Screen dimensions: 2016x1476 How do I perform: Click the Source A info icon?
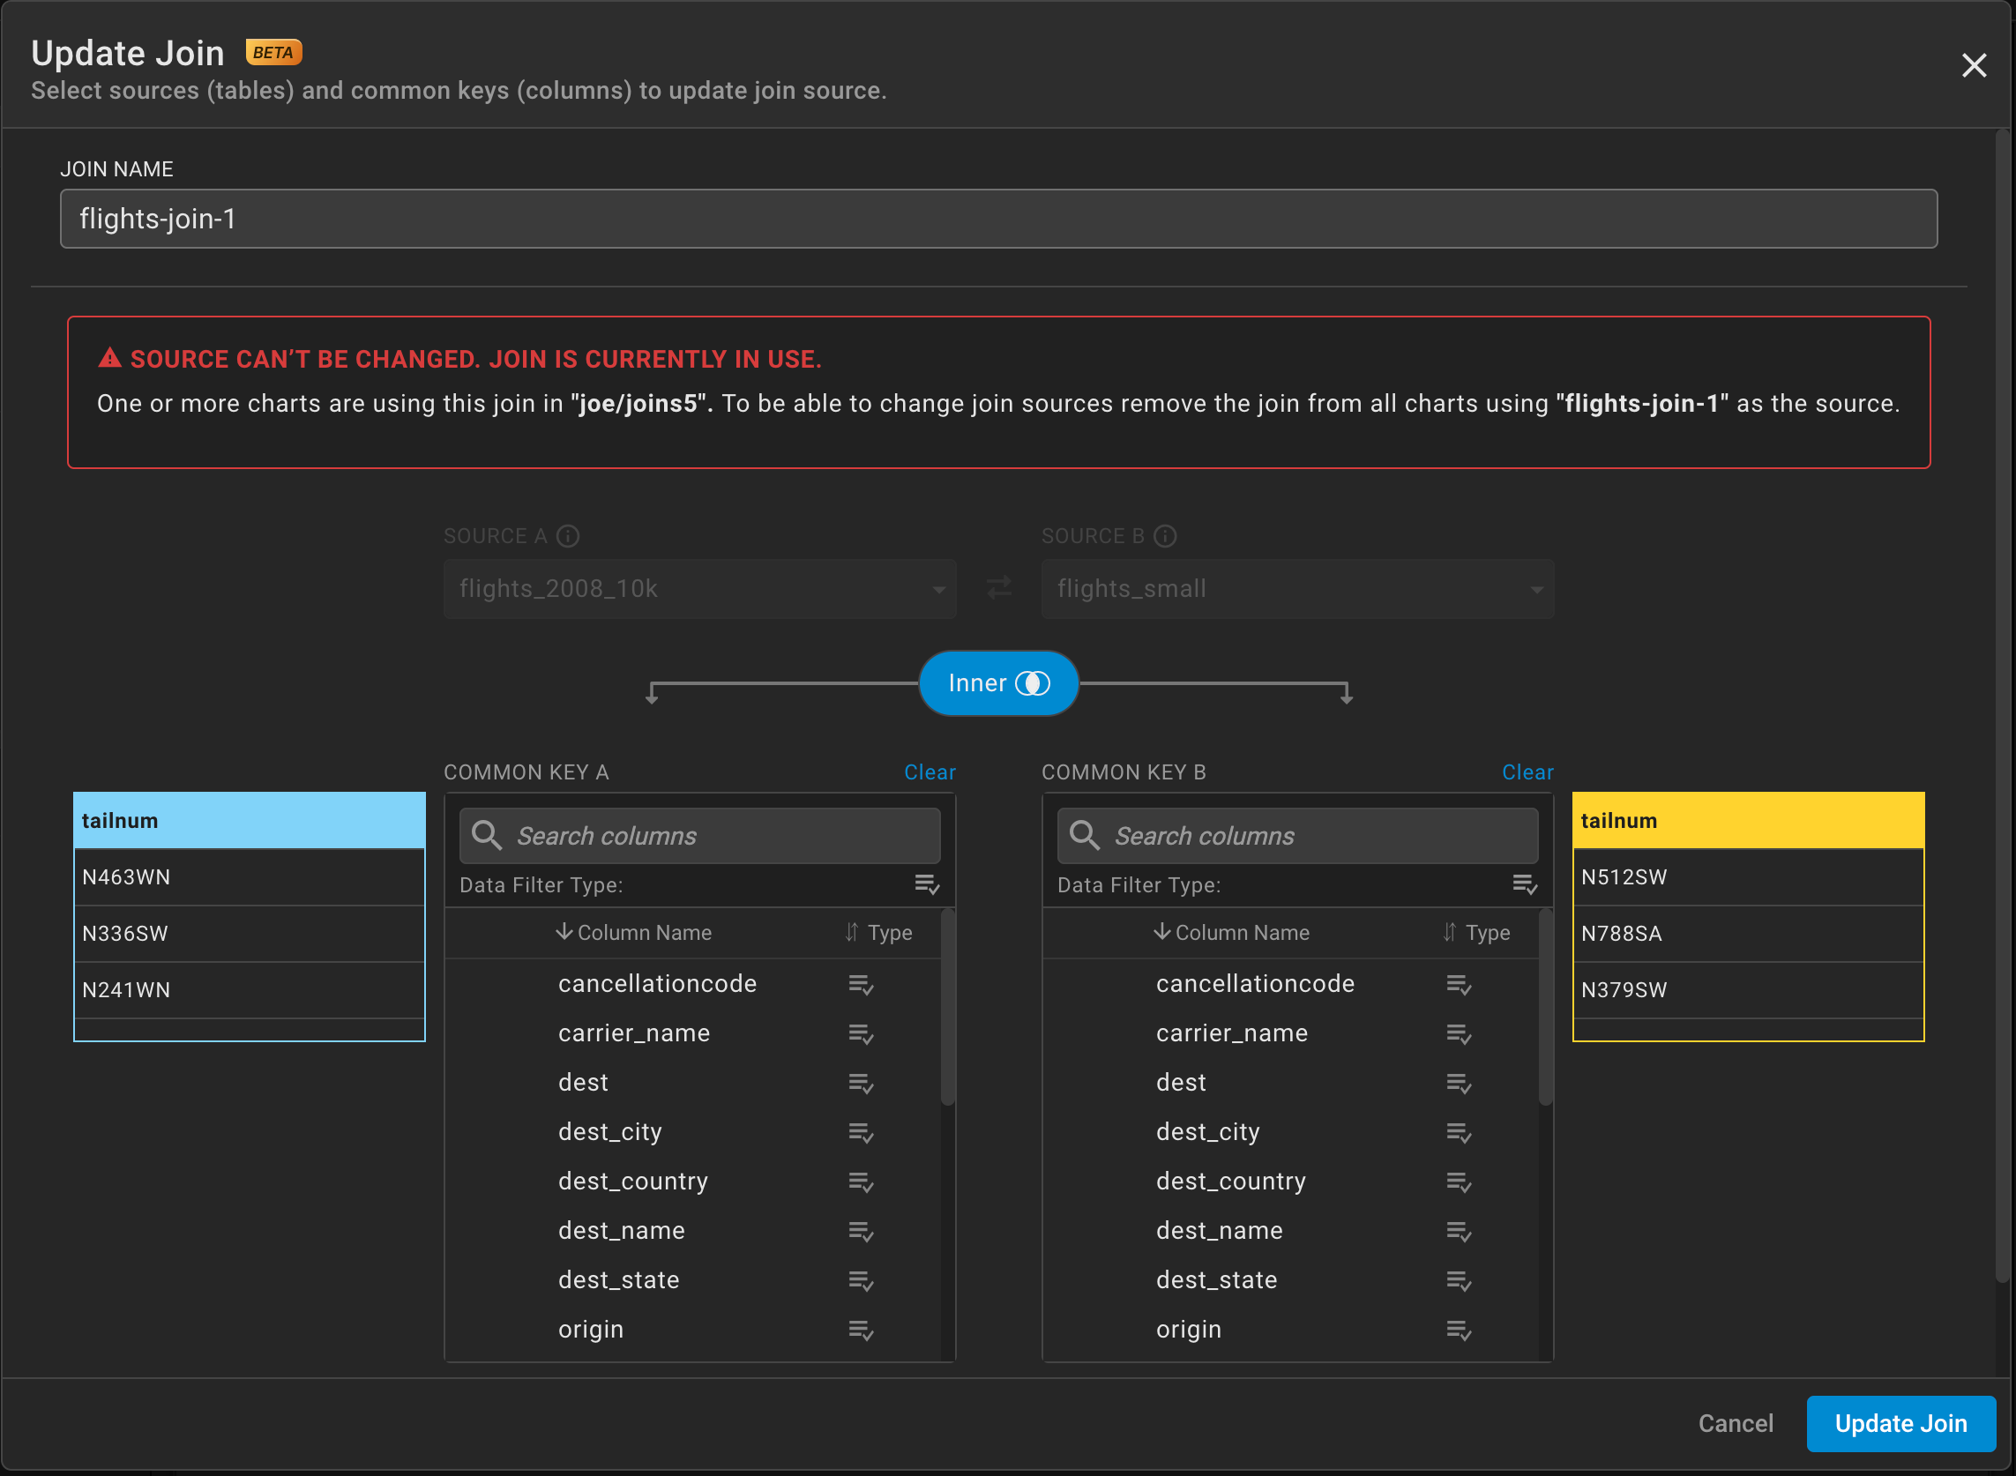click(567, 536)
